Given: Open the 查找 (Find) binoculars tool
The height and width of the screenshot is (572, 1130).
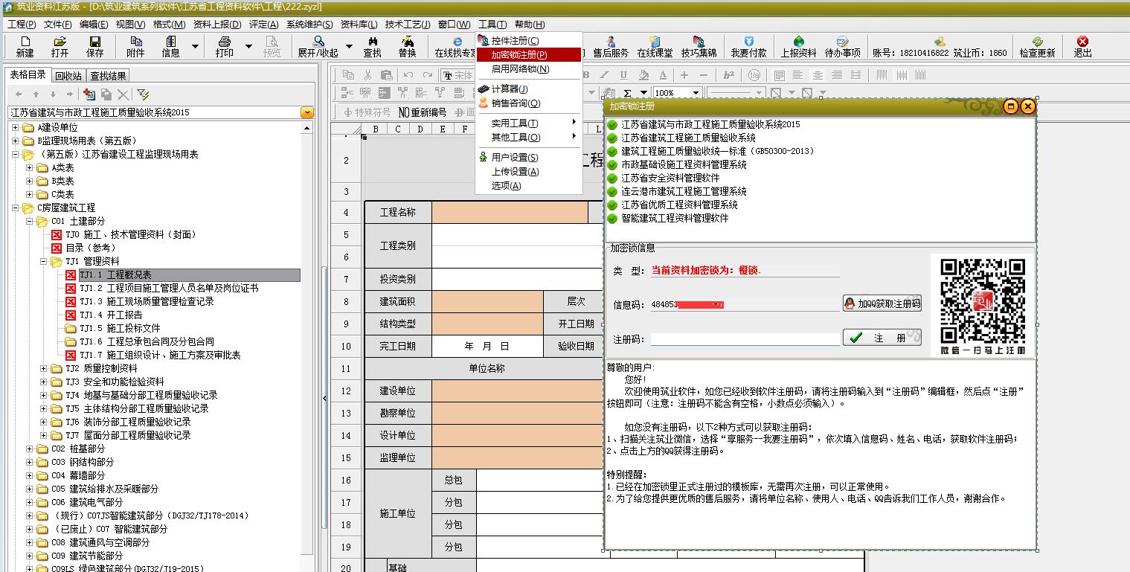Looking at the screenshot, I should tap(372, 47).
